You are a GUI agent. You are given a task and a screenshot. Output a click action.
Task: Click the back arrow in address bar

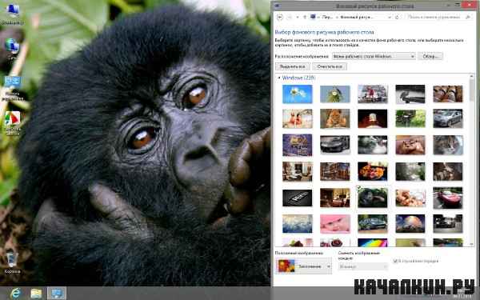pyautogui.click(x=279, y=17)
